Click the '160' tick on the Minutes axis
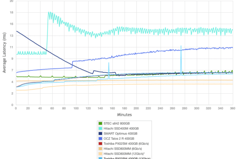The height and width of the screenshot is (159, 239). [112, 108]
